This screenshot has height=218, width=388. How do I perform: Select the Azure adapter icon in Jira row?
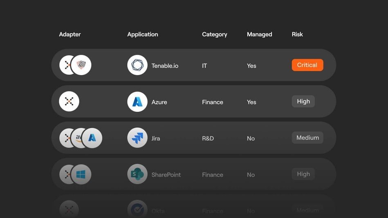pyautogui.click(x=92, y=138)
